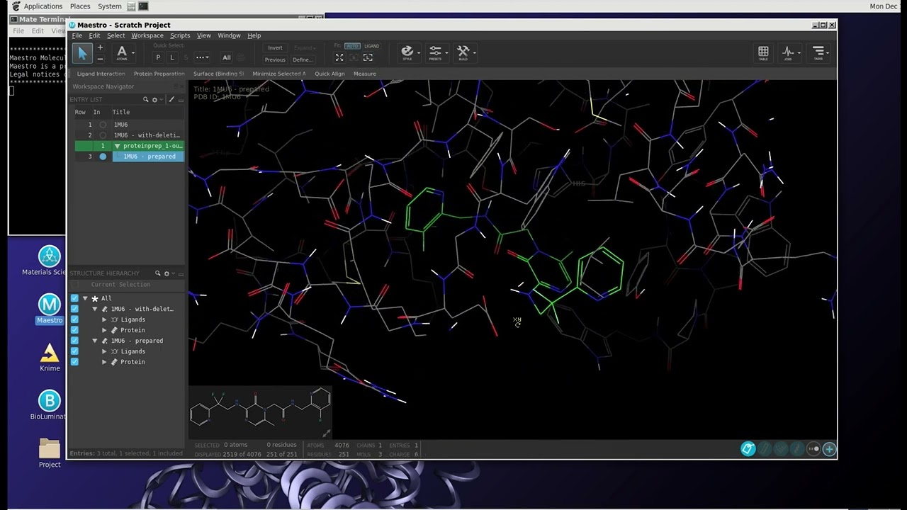Open the File menu in Maestro
Screen dimensions: 907x510
pyautogui.click(x=77, y=35)
